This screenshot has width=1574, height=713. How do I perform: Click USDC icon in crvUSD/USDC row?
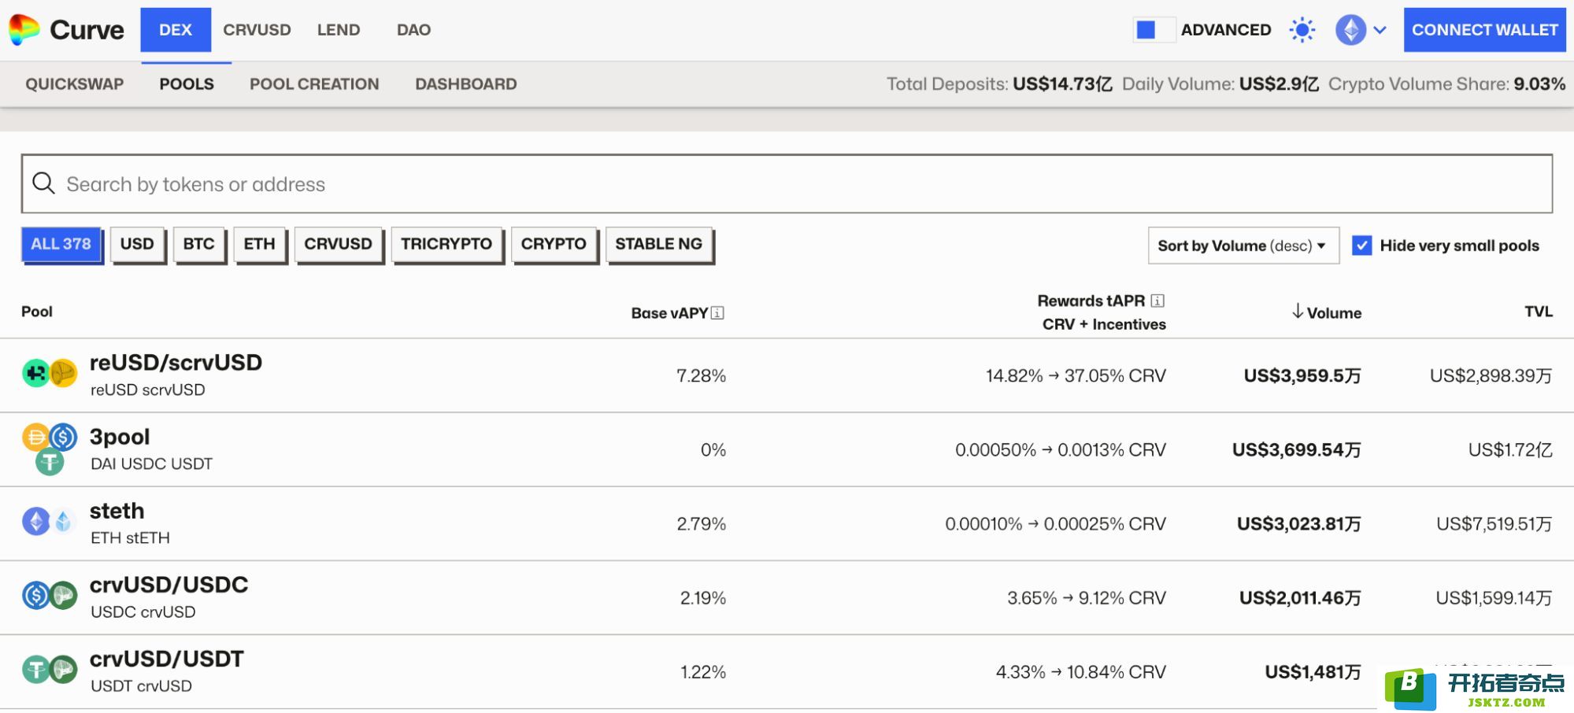coord(35,596)
